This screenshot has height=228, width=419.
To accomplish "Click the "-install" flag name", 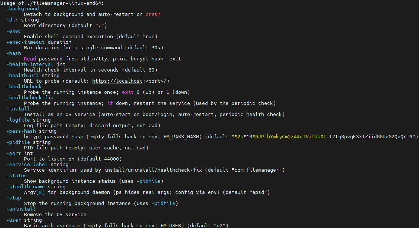I will click(18, 109).
